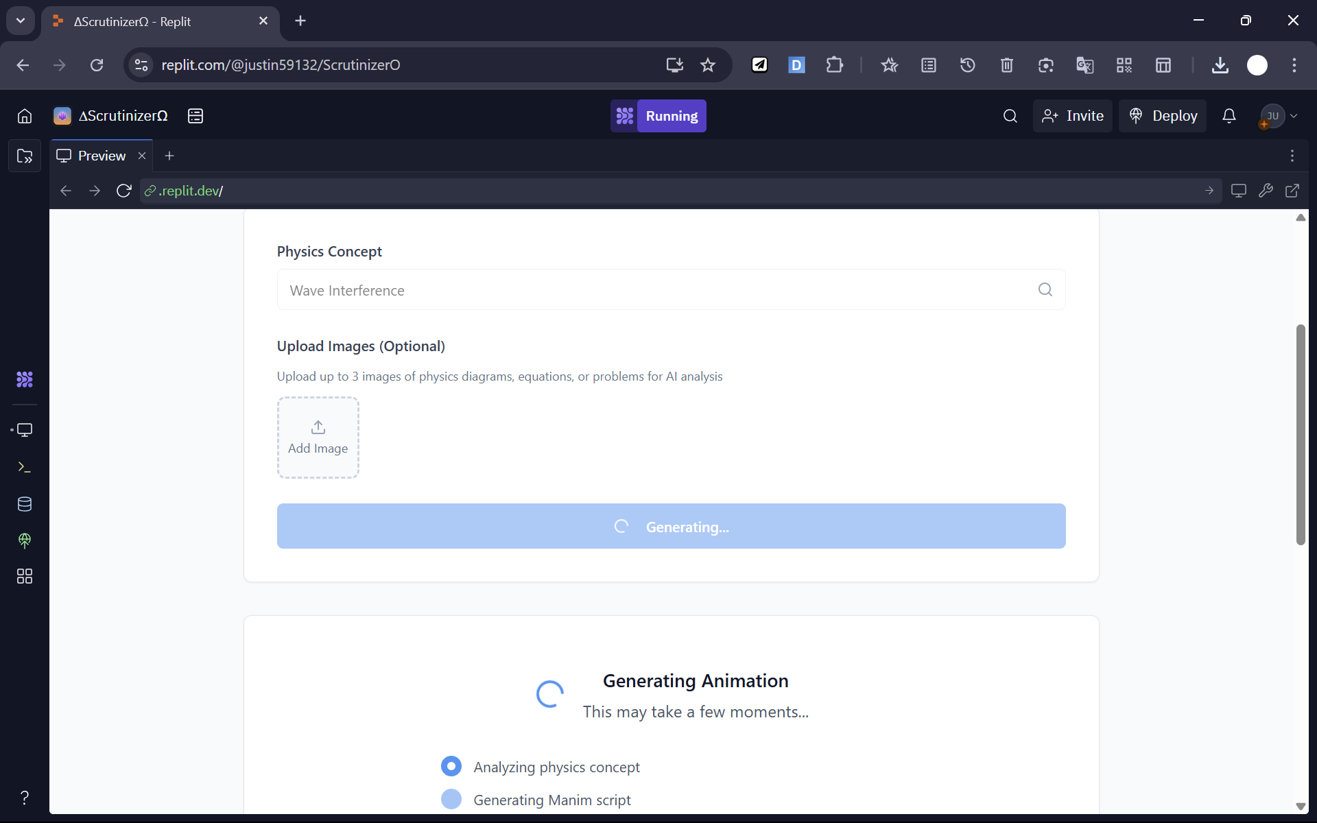Open a new pane tab with plus
The width and height of the screenshot is (1317, 823).
tap(169, 156)
